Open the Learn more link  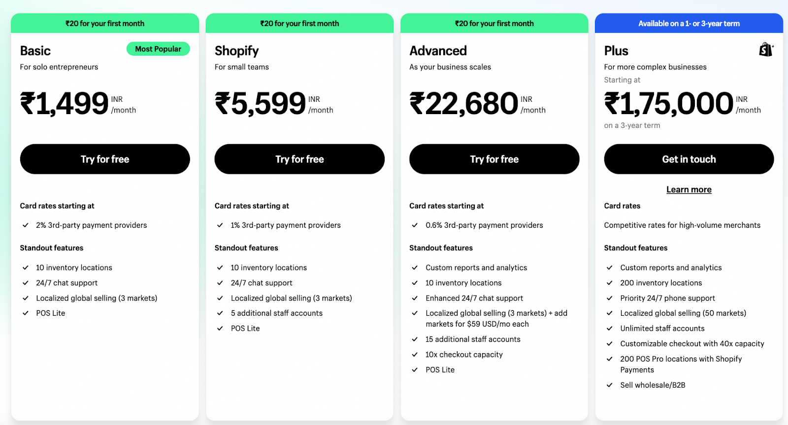click(689, 189)
